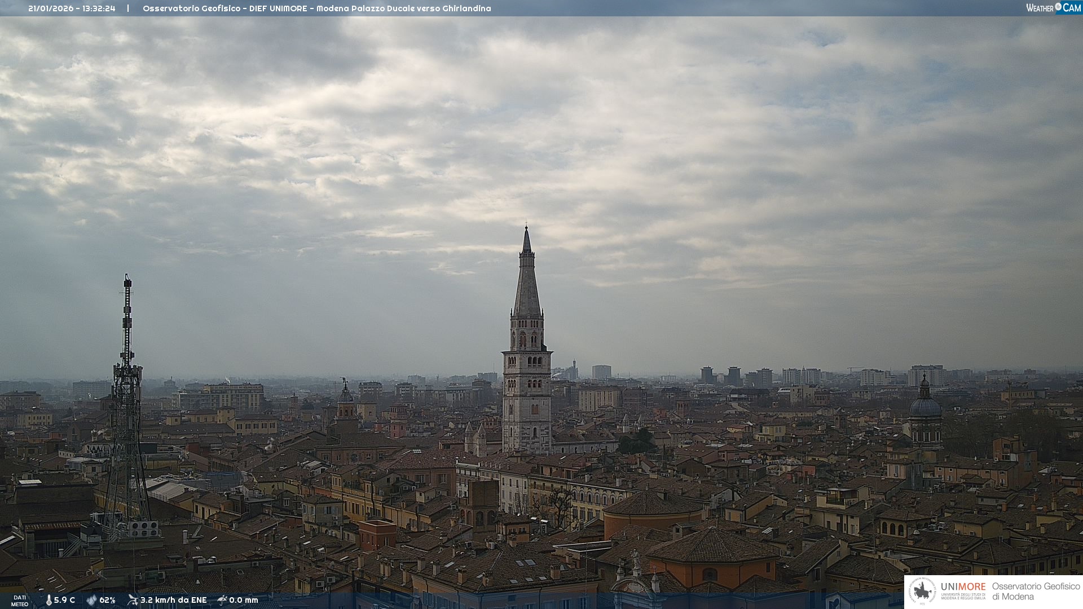Click the Osservatorio Geofisico di Modena text
1083x609 pixels.
coord(1036,591)
